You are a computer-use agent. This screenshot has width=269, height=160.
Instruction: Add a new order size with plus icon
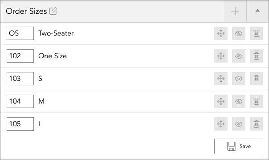tap(235, 11)
